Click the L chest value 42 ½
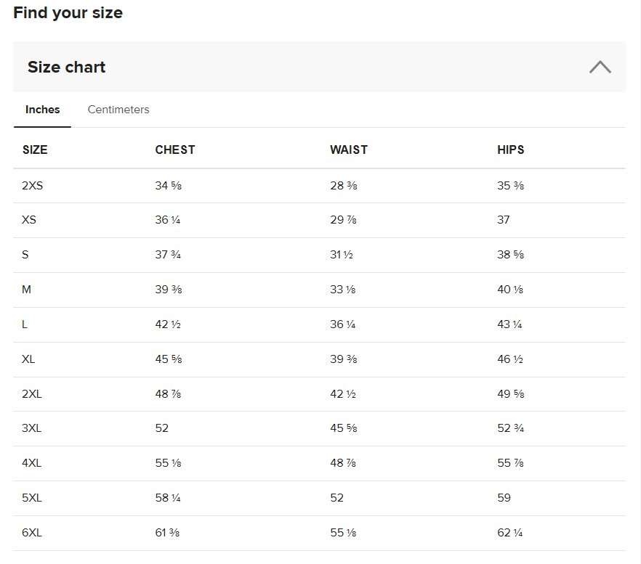Screen dimensions: 641x564 tap(168, 324)
